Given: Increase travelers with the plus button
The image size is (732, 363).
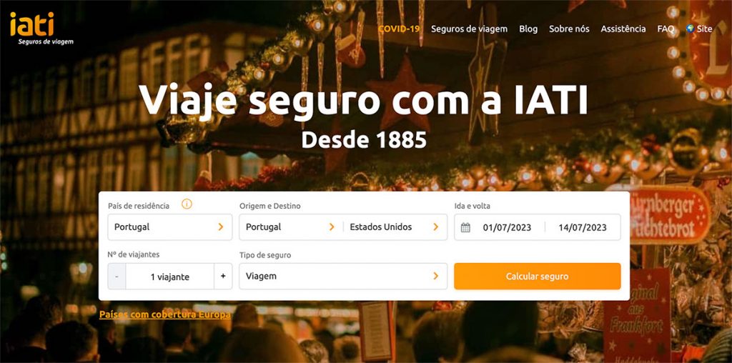Looking at the screenshot, I should 223,277.
